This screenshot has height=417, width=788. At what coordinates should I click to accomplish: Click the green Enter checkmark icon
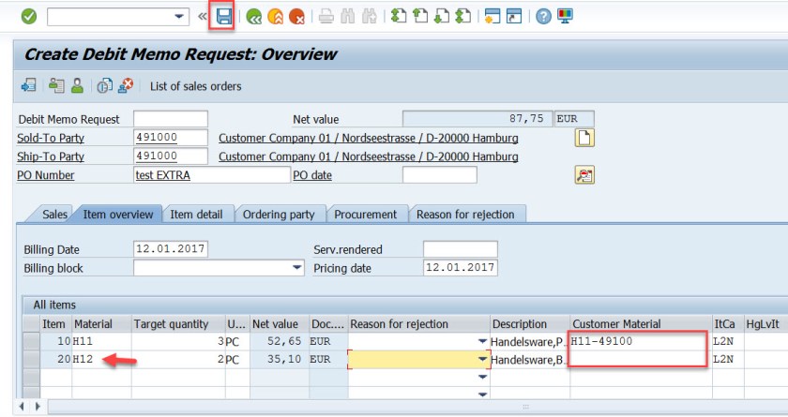pos(29,16)
